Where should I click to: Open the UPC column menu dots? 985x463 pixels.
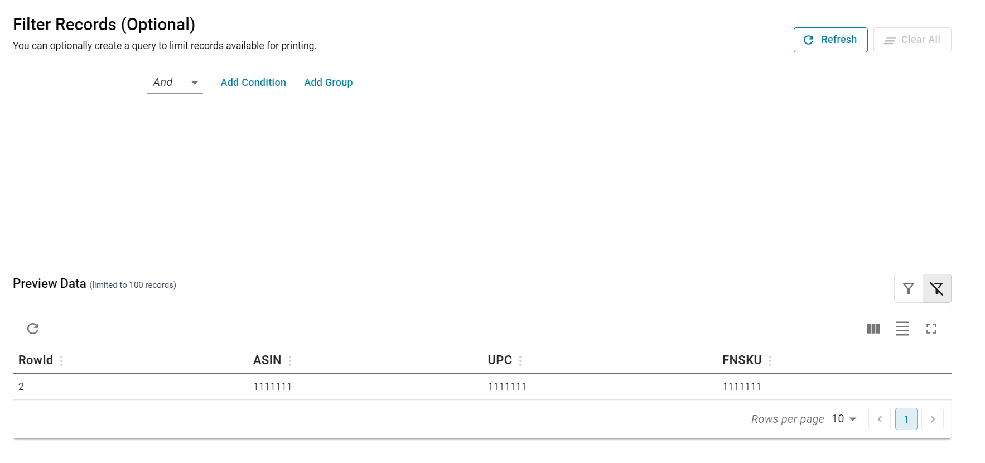click(520, 361)
